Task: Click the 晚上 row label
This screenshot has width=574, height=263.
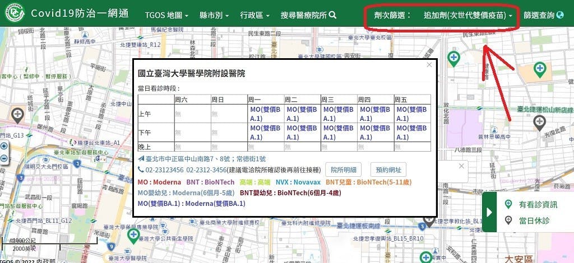Action: point(145,147)
